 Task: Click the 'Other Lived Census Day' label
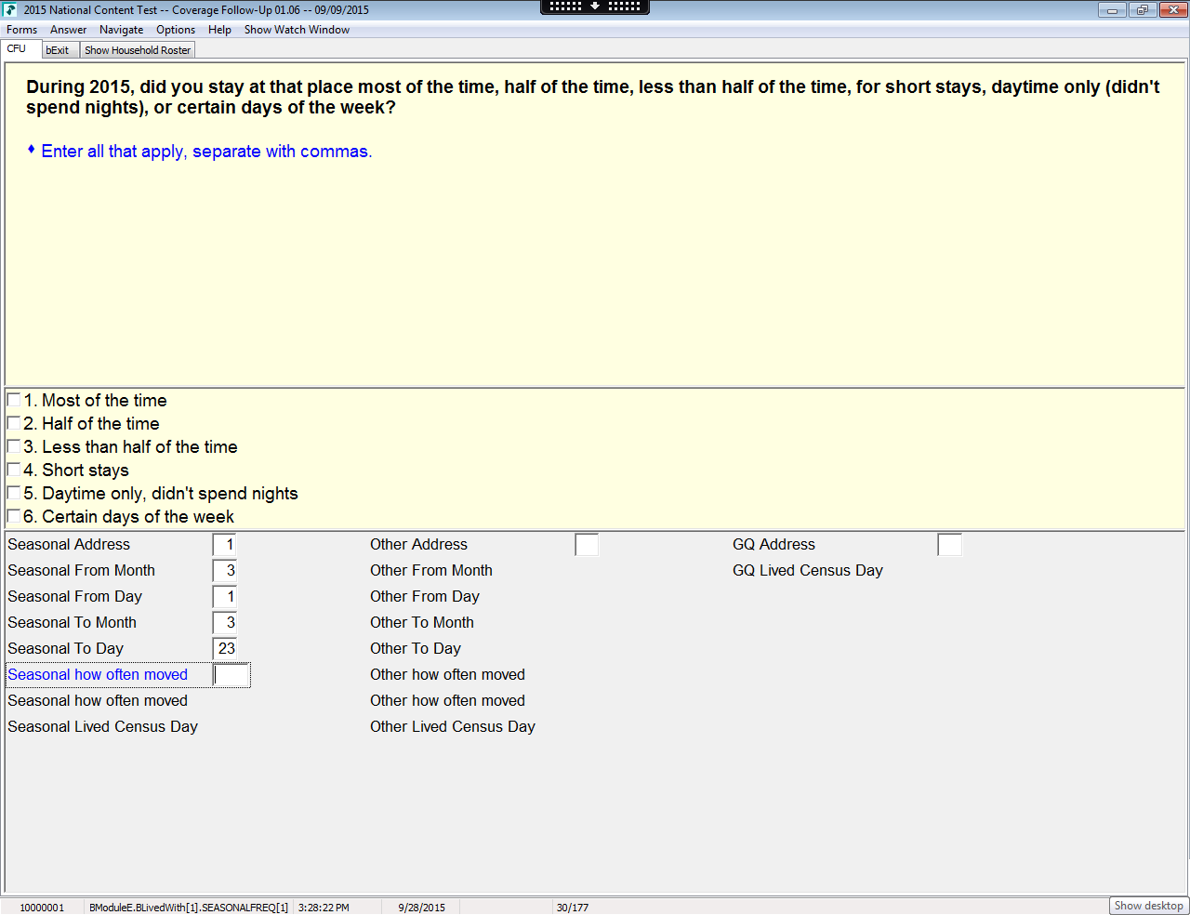(x=453, y=727)
